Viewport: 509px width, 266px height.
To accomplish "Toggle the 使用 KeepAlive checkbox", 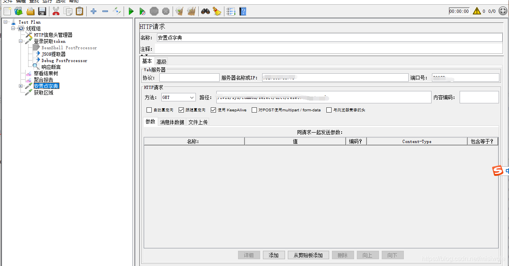I will coord(213,110).
